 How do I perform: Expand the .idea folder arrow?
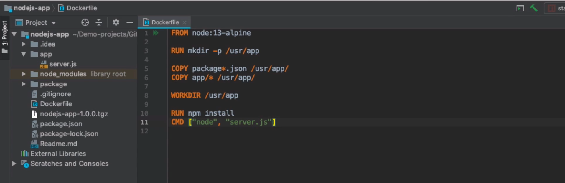tap(24, 44)
